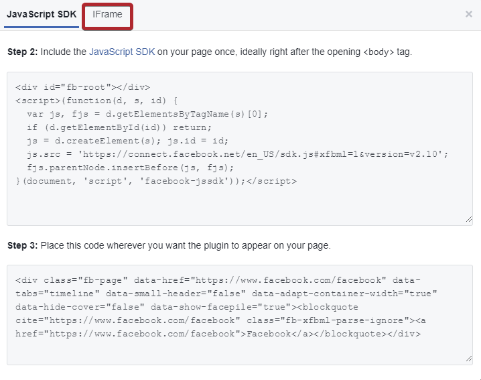Click the <body> tag text in Step 2
This screenshot has height=380, width=481.
tap(379, 52)
